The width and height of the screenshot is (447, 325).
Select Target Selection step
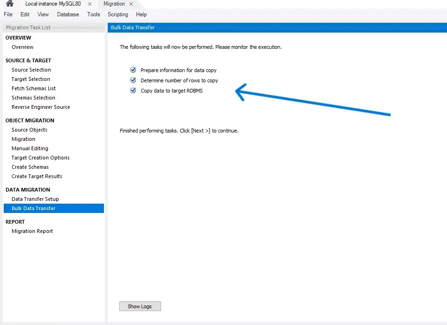point(31,79)
